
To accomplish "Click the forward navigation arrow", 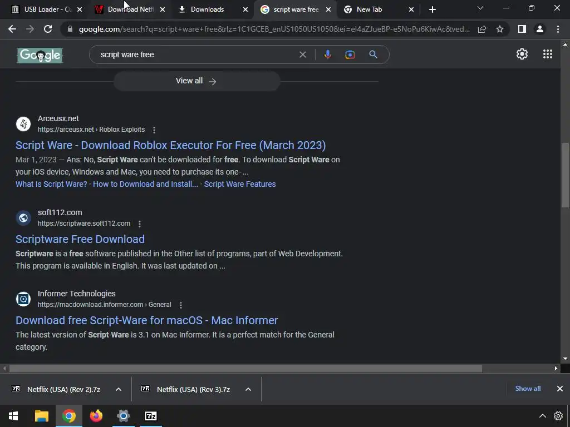I will 30,29.
